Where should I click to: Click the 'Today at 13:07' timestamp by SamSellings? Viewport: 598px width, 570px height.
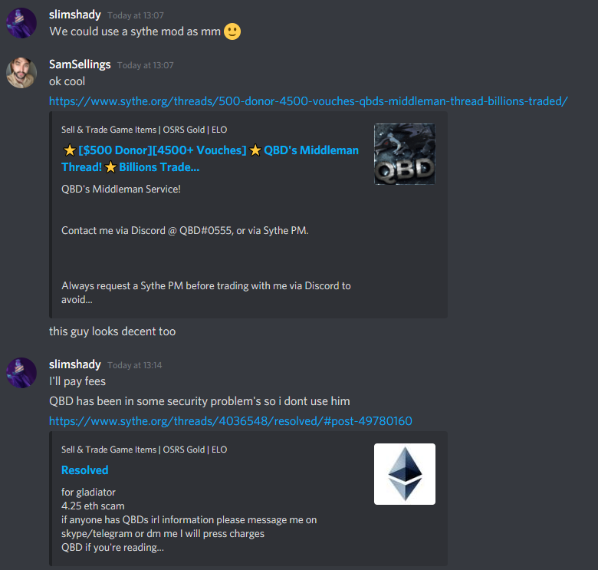tap(146, 65)
